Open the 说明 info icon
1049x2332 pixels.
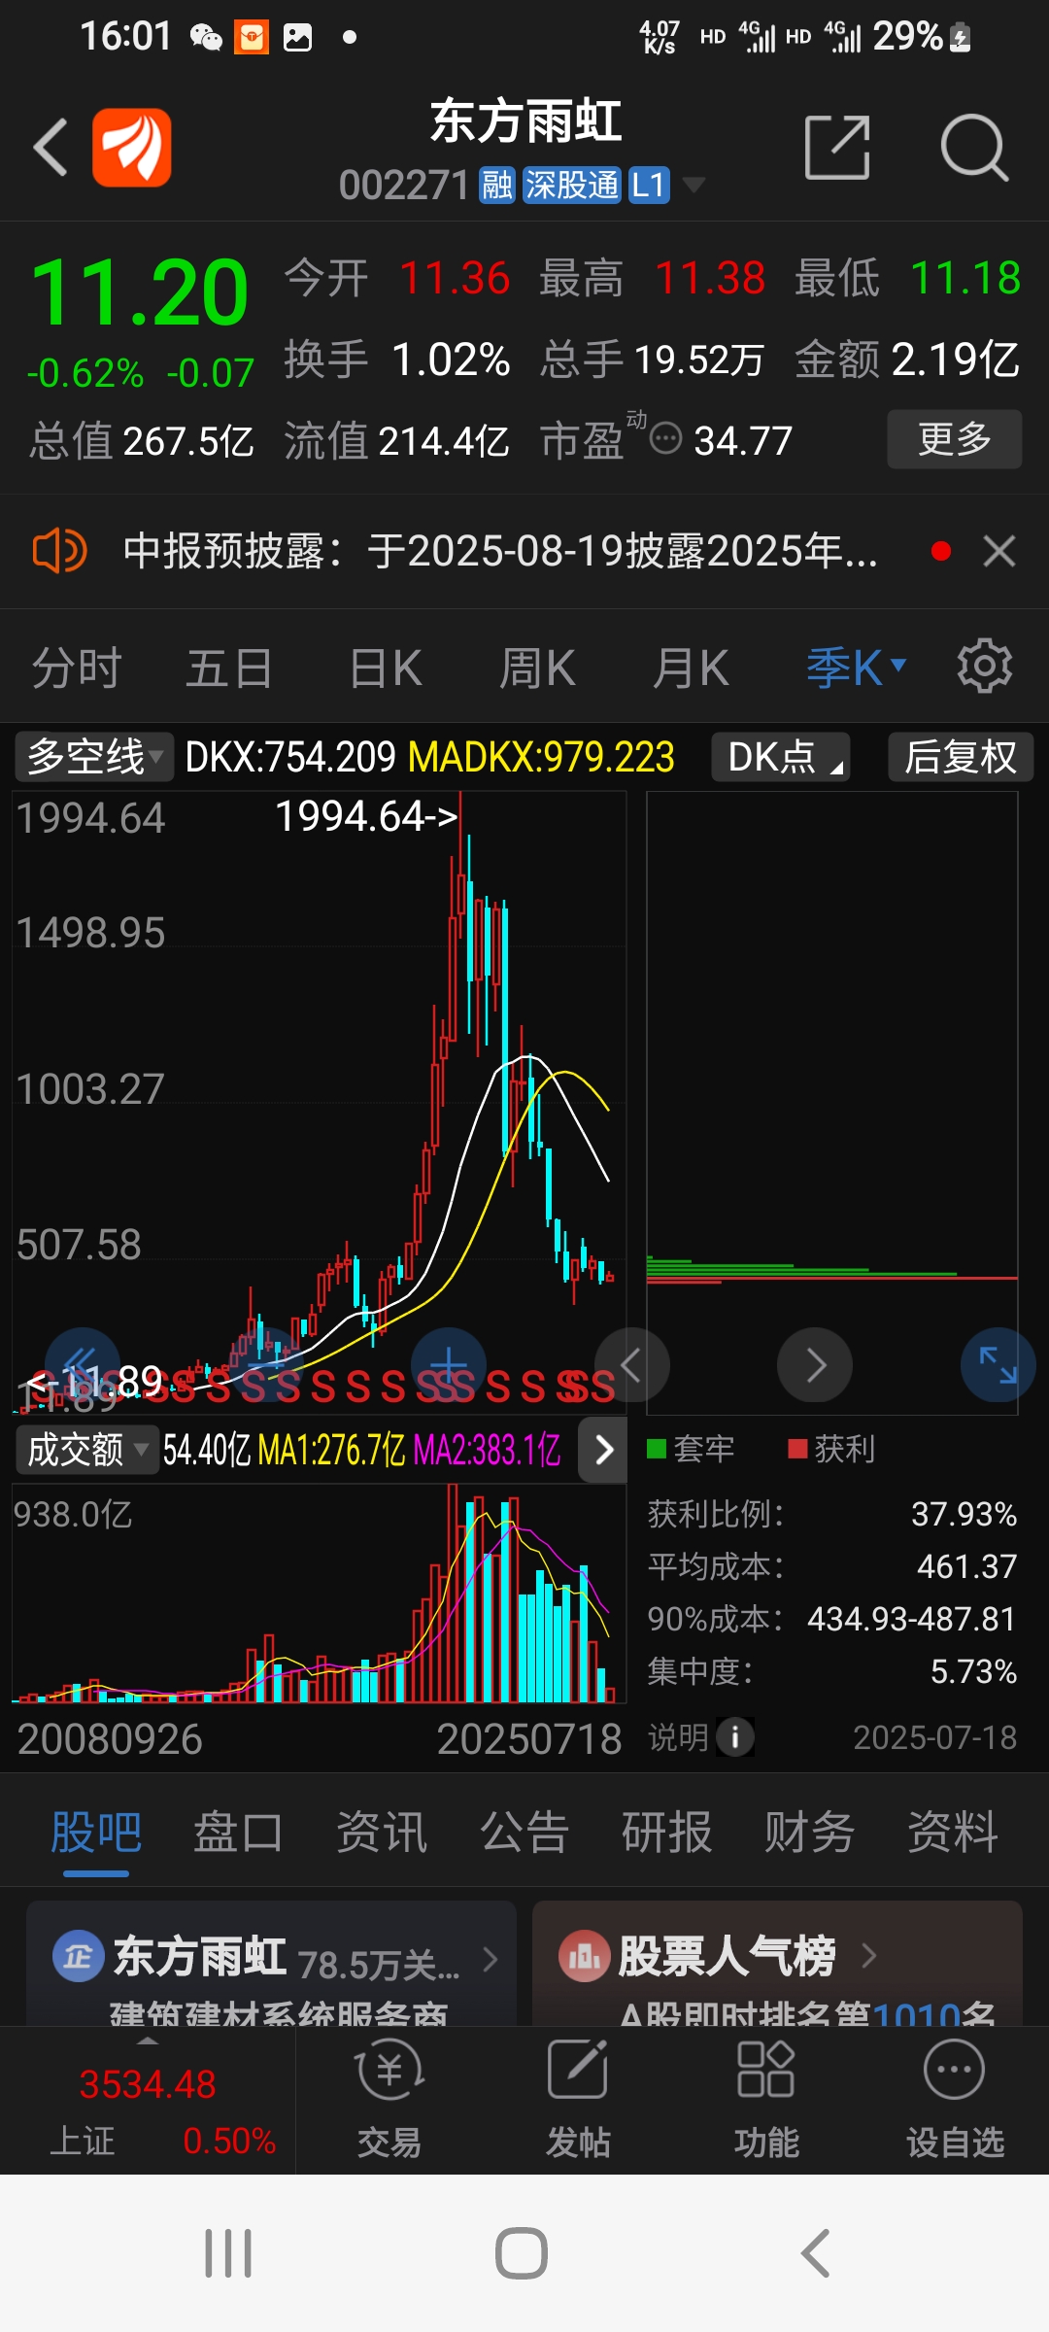735,1737
